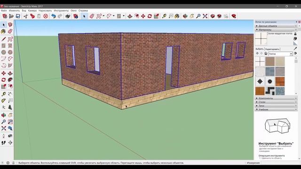This screenshot has height=169, width=301.
Task: Select the Scale tool in left toolbar
Action: coord(3,86)
